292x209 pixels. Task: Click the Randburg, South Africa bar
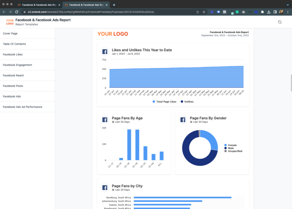tap(182, 198)
